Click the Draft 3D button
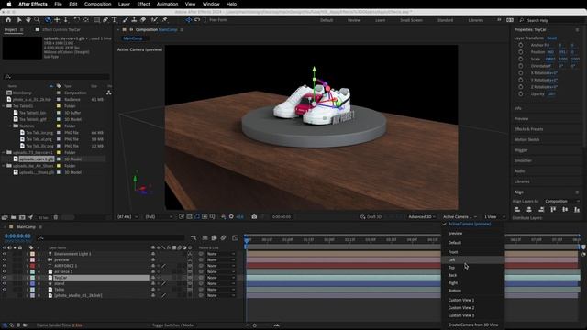The height and width of the screenshot is (330, 587). coord(371,216)
